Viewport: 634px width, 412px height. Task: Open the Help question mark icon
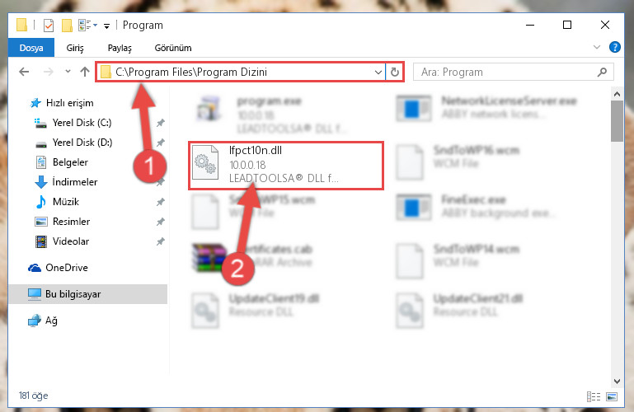click(614, 47)
